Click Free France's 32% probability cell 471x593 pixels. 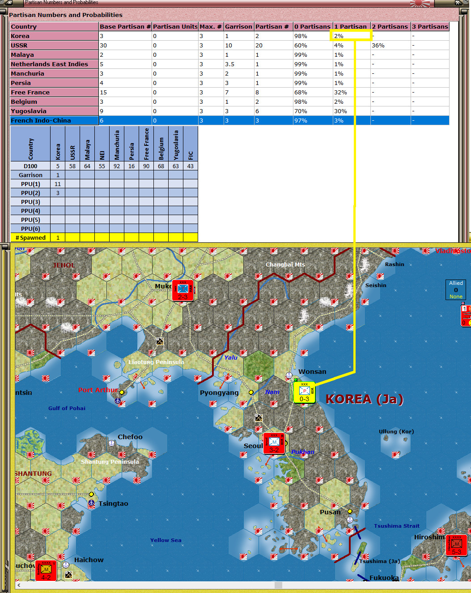point(352,92)
